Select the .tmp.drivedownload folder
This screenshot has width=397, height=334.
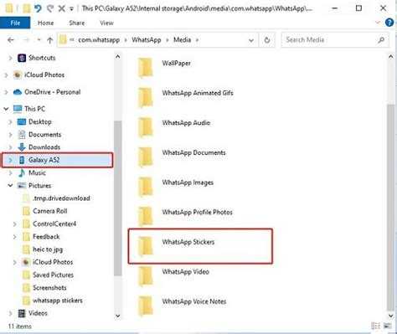(61, 198)
